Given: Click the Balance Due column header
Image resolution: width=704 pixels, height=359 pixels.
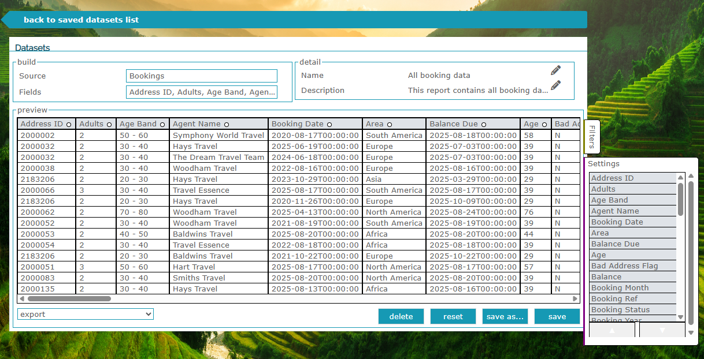Looking at the screenshot, I should coord(473,124).
